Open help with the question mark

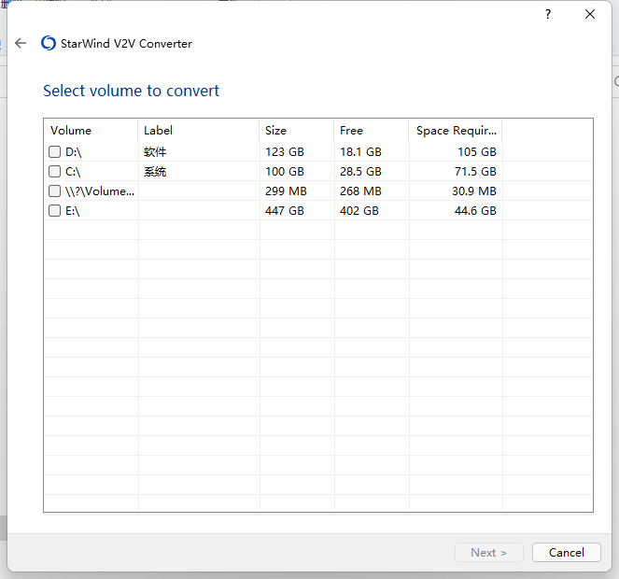(x=547, y=14)
